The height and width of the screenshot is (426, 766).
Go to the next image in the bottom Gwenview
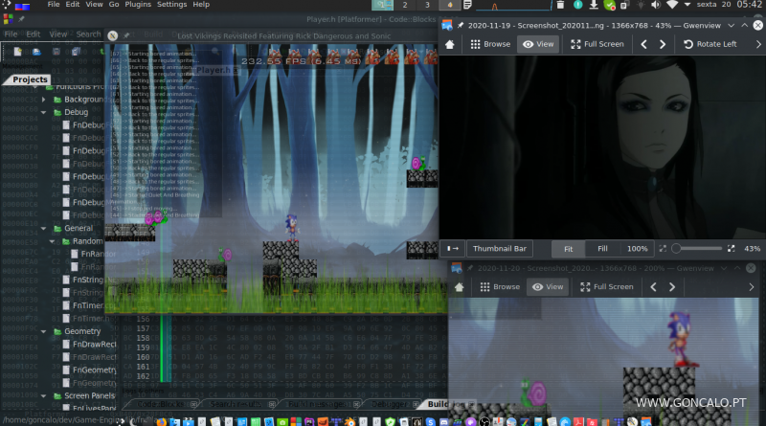[672, 287]
